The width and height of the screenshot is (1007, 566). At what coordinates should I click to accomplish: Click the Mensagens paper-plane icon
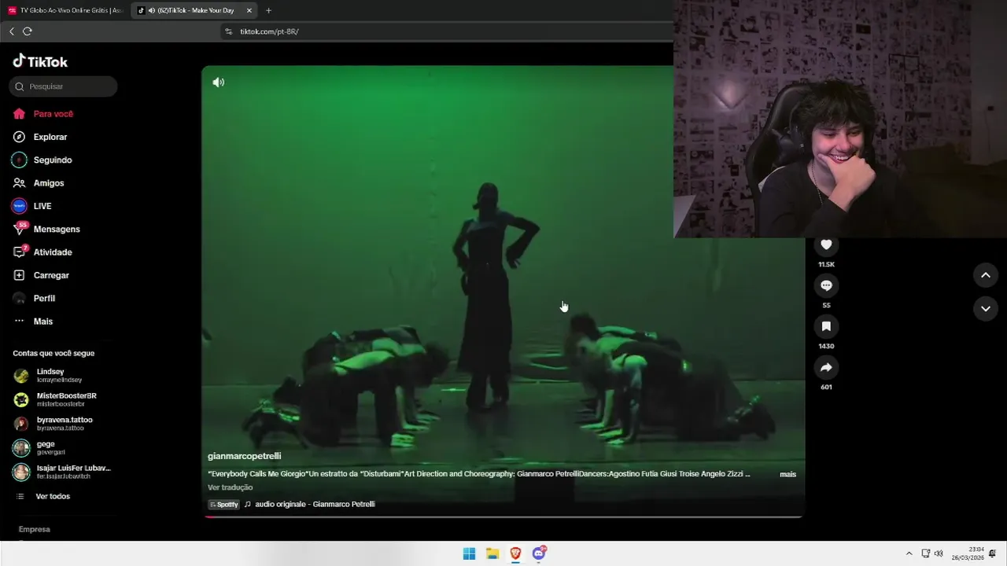tap(19, 229)
